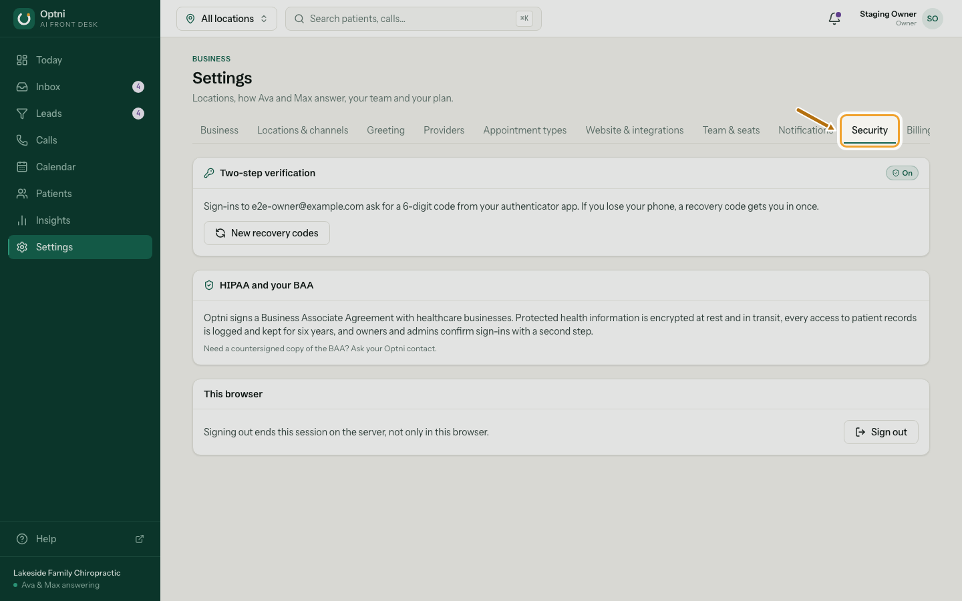Open the All locations dropdown
This screenshot has height=601, width=962.
tap(226, 19)
